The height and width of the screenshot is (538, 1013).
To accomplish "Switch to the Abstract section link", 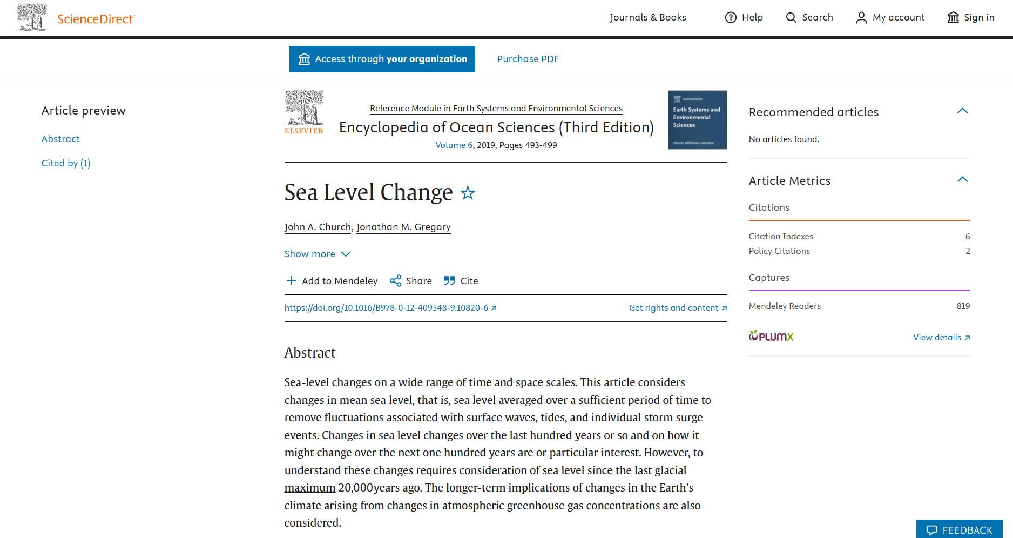I will (x=60, y=139).
